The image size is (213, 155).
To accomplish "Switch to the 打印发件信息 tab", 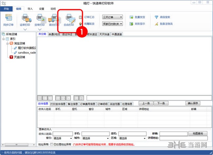I will 58,104.
